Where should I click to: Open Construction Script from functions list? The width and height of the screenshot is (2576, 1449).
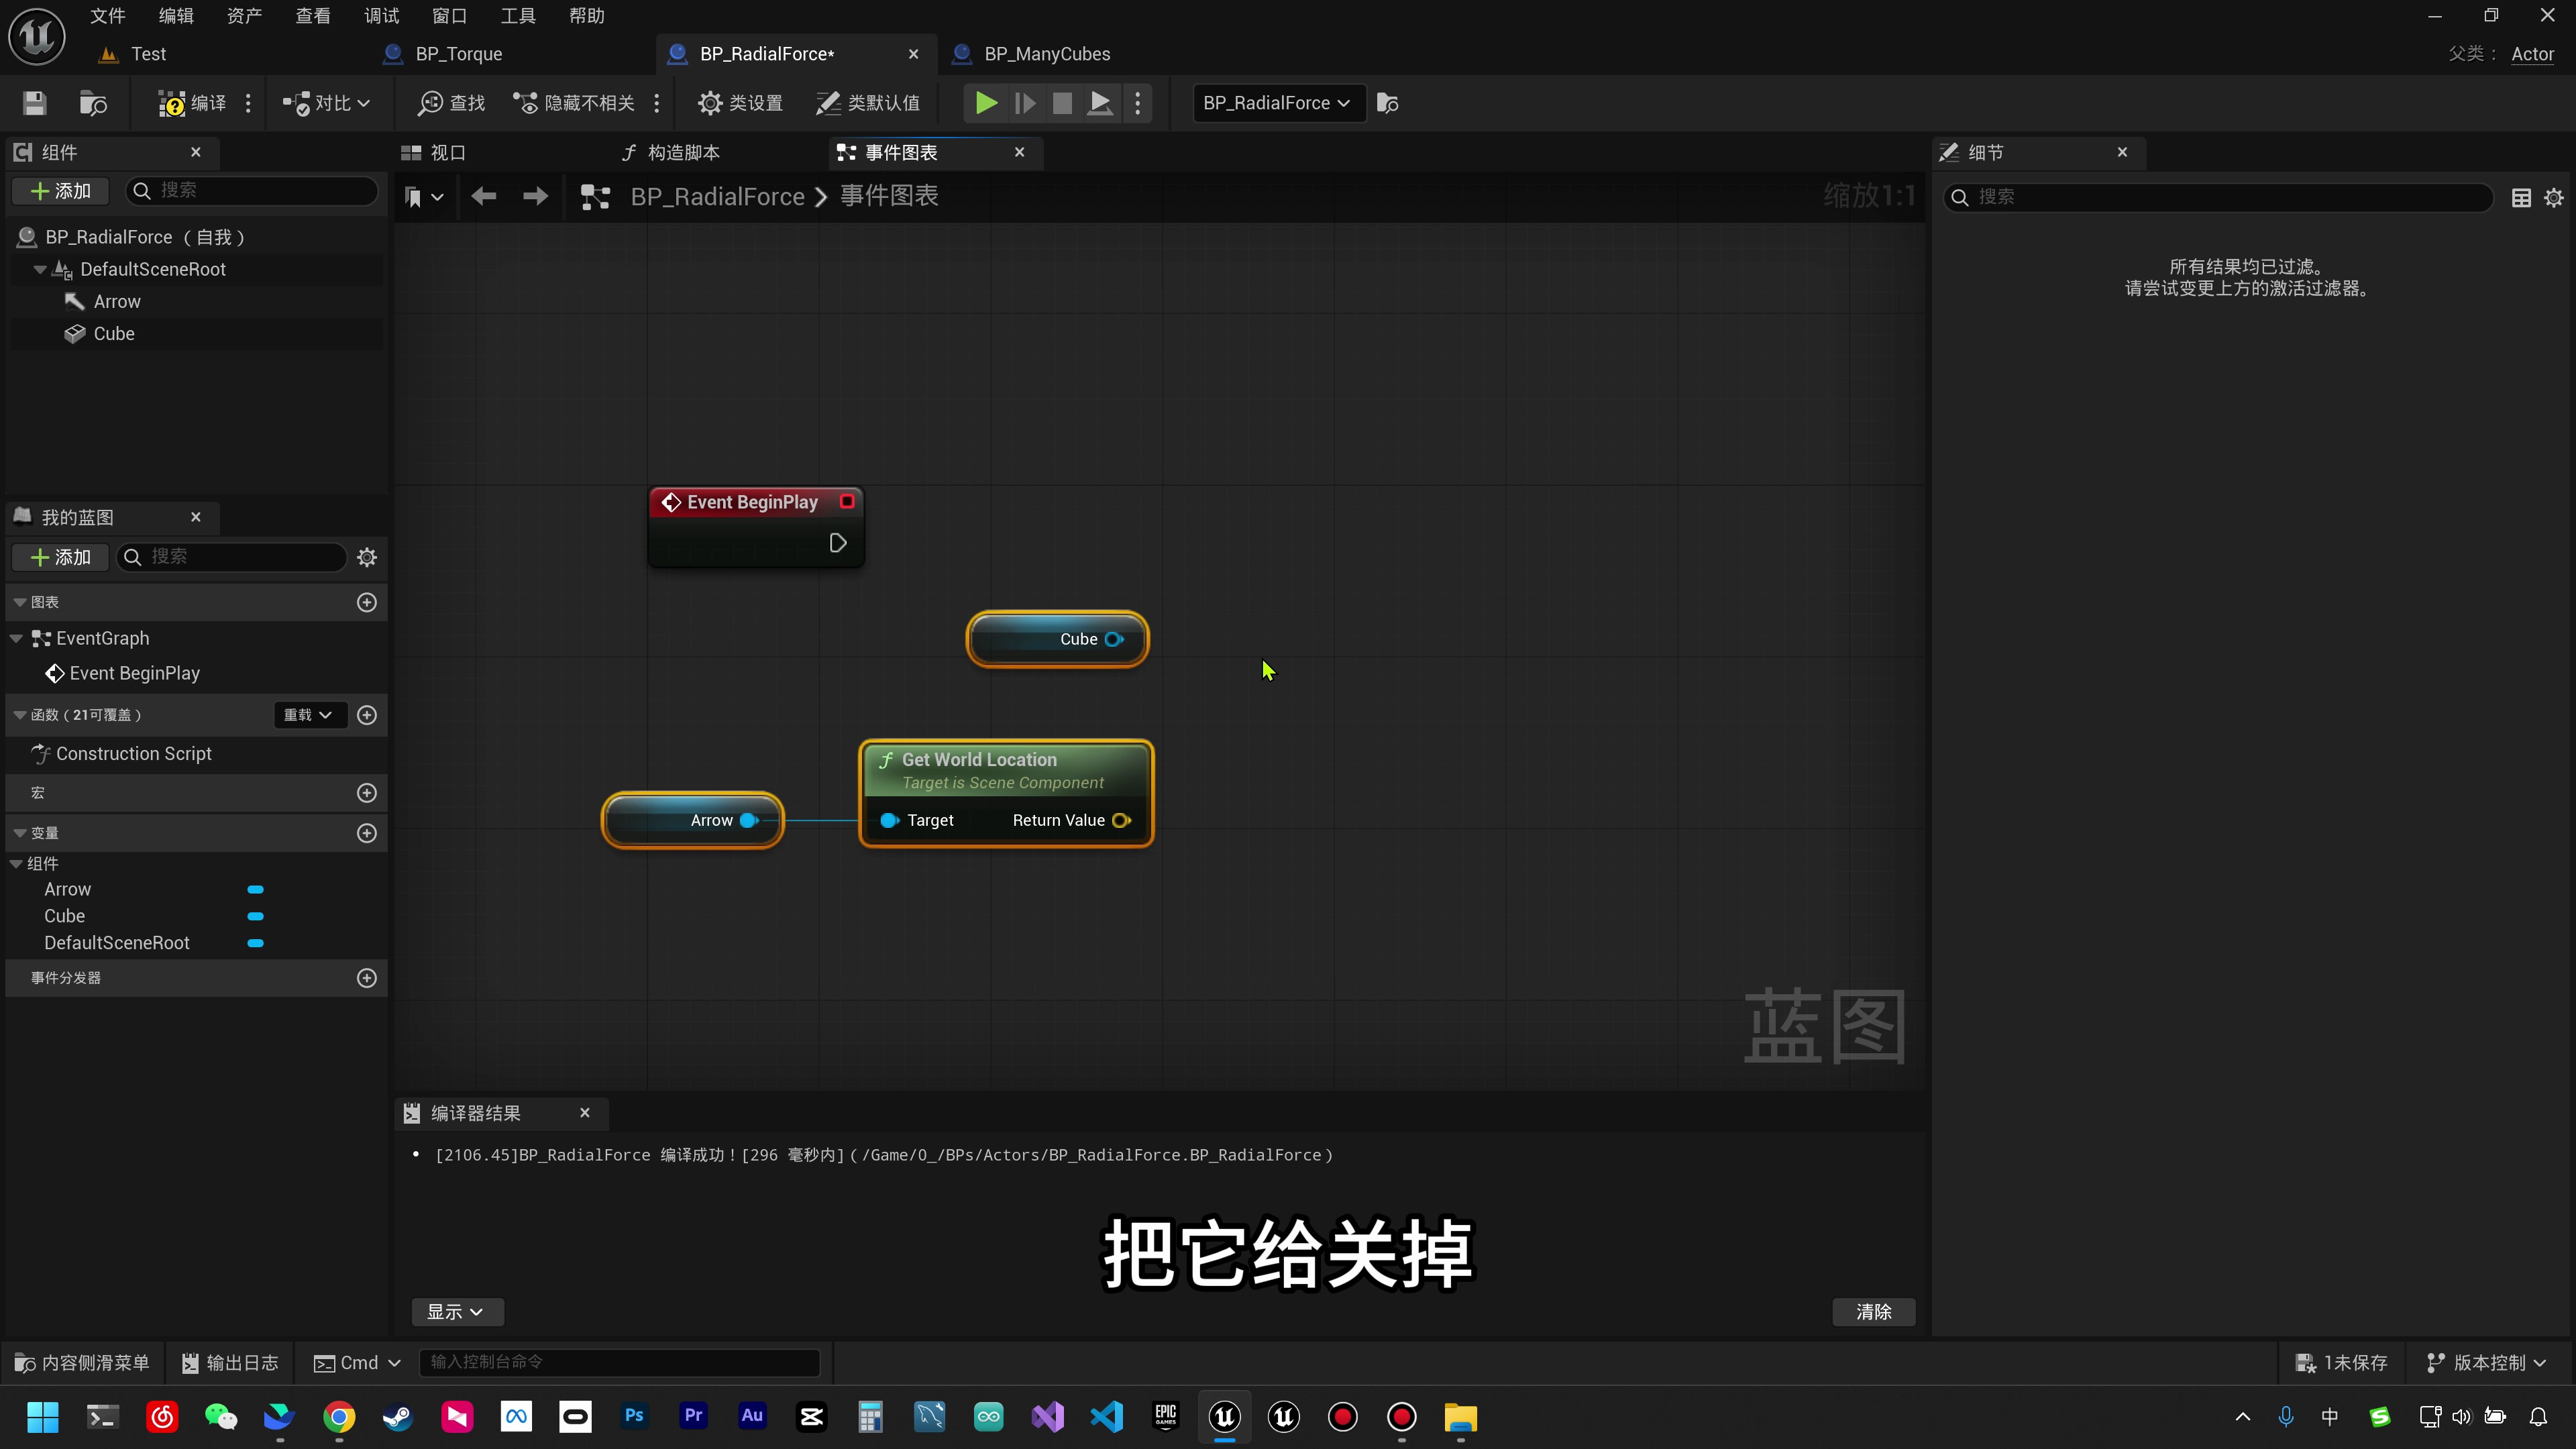pyautogui.click(x=133, y=753)
